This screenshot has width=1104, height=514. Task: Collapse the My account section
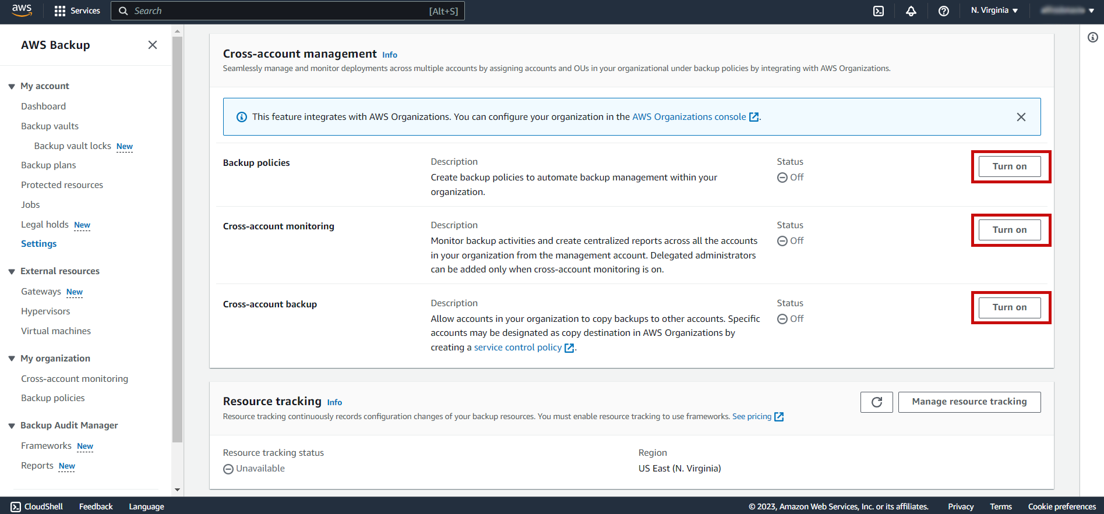click(x=12, y=86)
